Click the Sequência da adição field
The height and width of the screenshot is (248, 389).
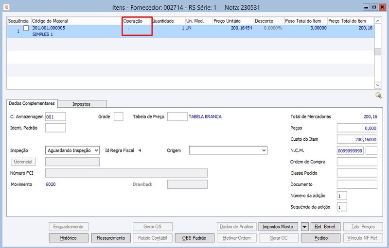point(342,207)
